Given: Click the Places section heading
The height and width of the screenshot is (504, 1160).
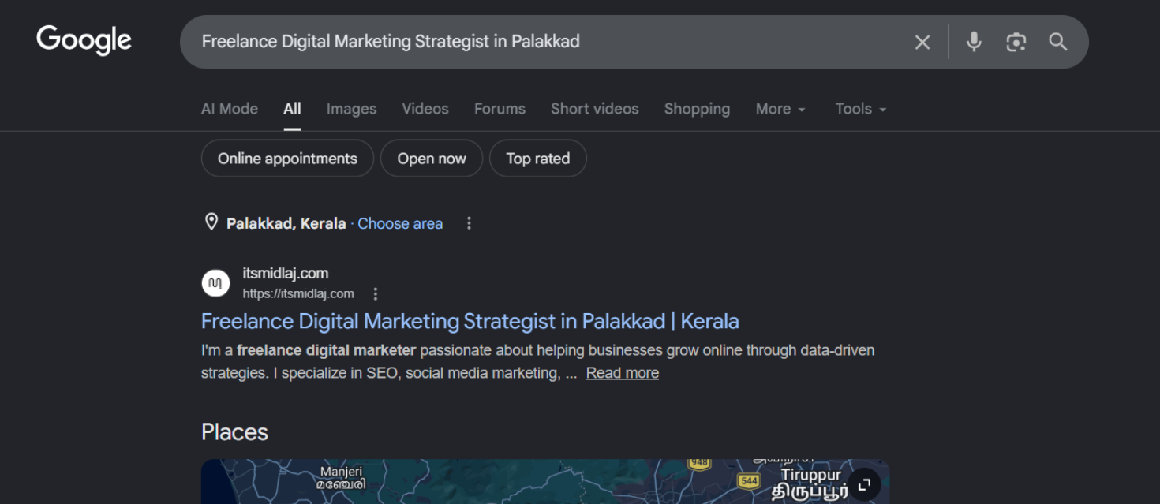Looking at the screenshot, I should point(234,432).
